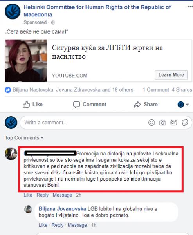Open the 1 Comment link
Viewport: 193px width, 235px height.
coord(156,90)
